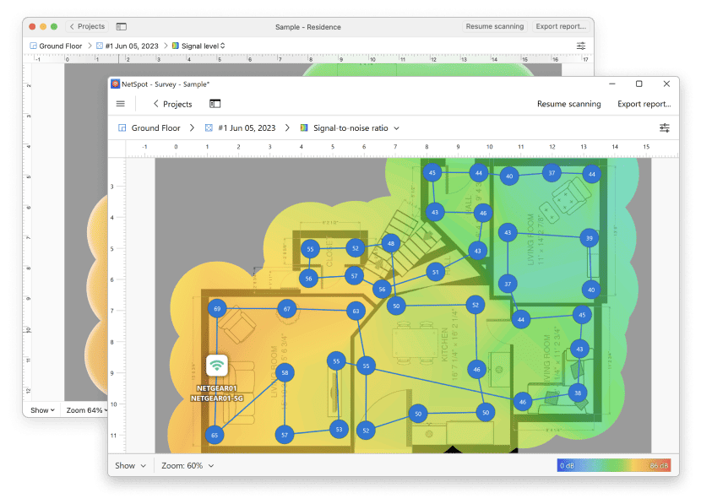Click the Ground Floor floor-plan icon
This screenshot has width=701, height=504.
point(122,128)
